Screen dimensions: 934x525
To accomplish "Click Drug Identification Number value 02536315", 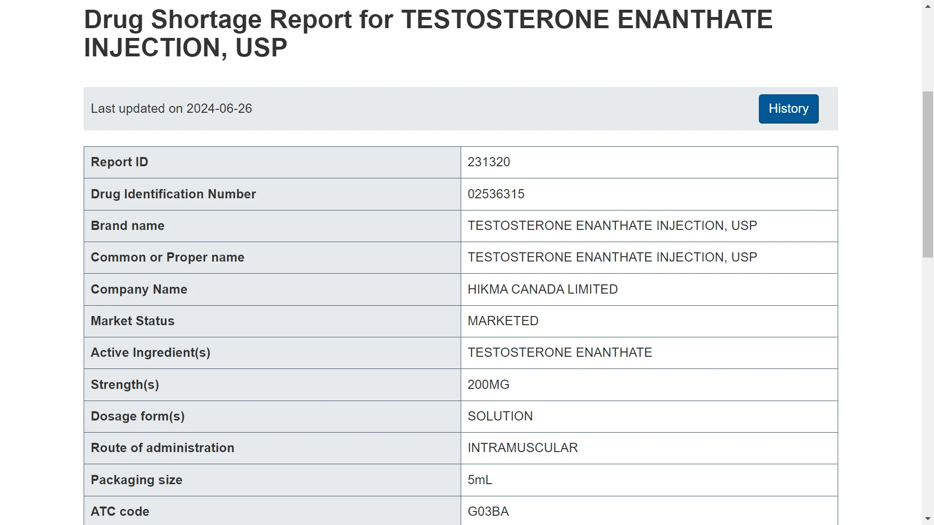I will coord(496,194).
